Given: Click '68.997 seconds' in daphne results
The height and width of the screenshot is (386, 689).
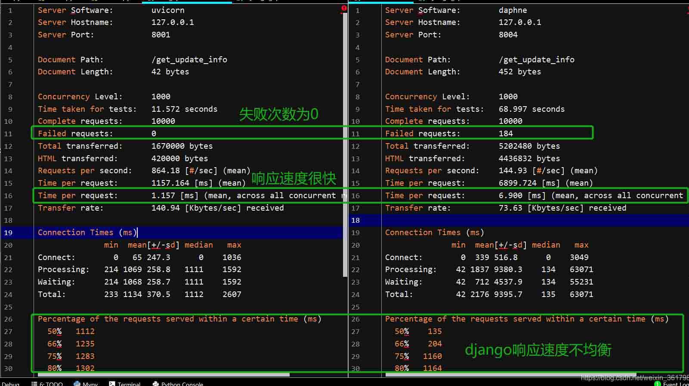Looking at the screenshot, I should 531,109.
